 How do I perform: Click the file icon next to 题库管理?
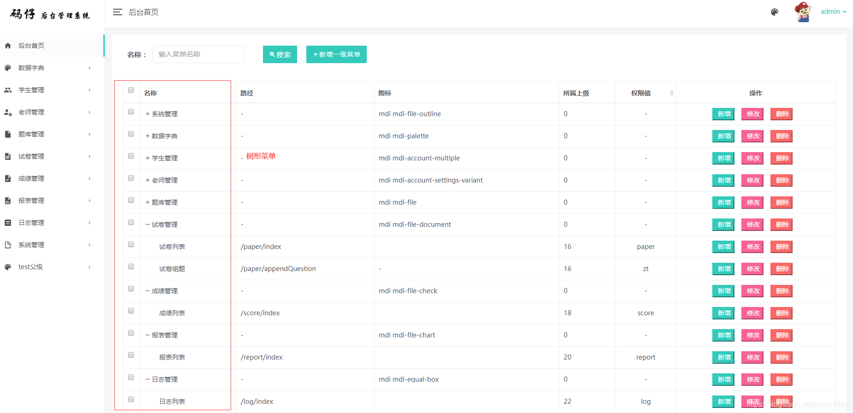click(8, 134)
